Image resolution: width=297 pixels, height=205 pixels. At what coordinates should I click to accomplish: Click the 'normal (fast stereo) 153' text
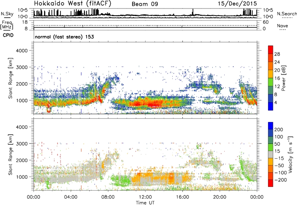tap(64, 37)
